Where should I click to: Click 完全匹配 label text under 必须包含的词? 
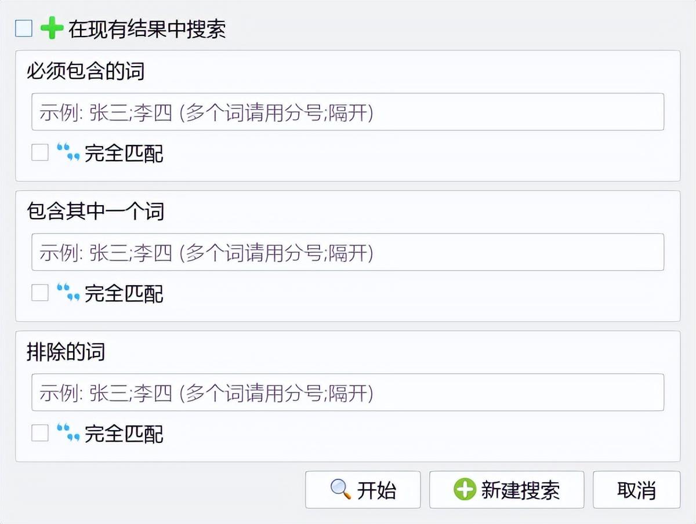[124, 153]
